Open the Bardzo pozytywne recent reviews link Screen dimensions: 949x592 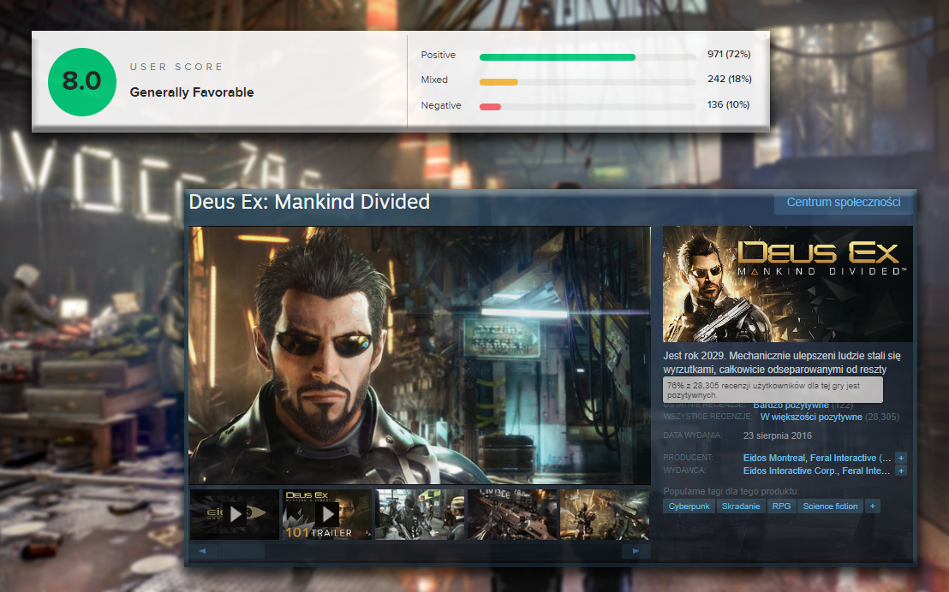point(790,406)
